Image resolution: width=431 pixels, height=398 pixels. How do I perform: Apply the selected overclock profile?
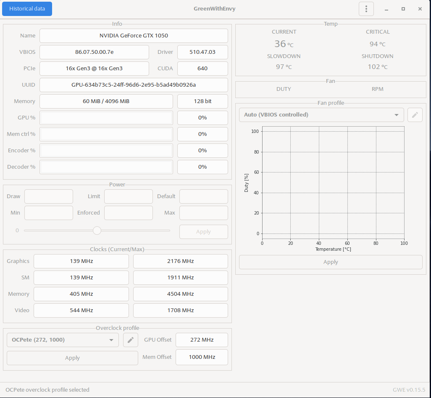click(x=72, y=358)
